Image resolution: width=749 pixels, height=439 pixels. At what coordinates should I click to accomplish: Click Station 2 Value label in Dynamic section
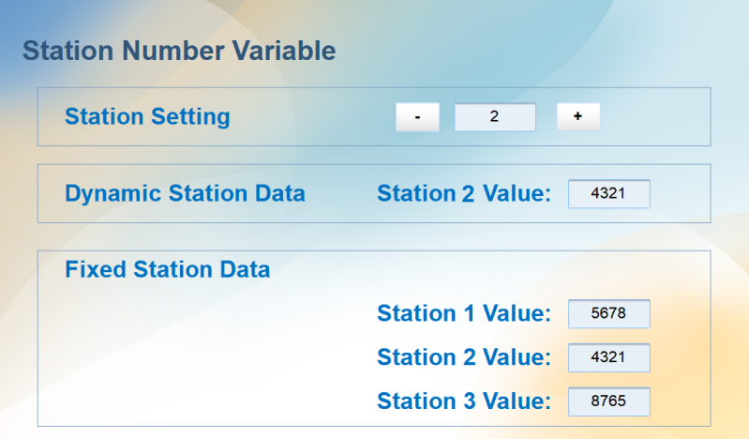tap(464, 193)
